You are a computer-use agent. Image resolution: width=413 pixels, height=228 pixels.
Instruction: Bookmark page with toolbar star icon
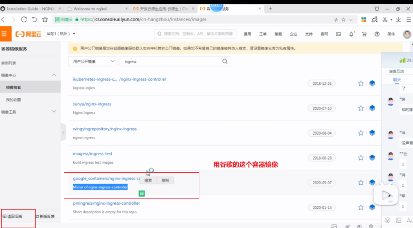pos(45,20)
